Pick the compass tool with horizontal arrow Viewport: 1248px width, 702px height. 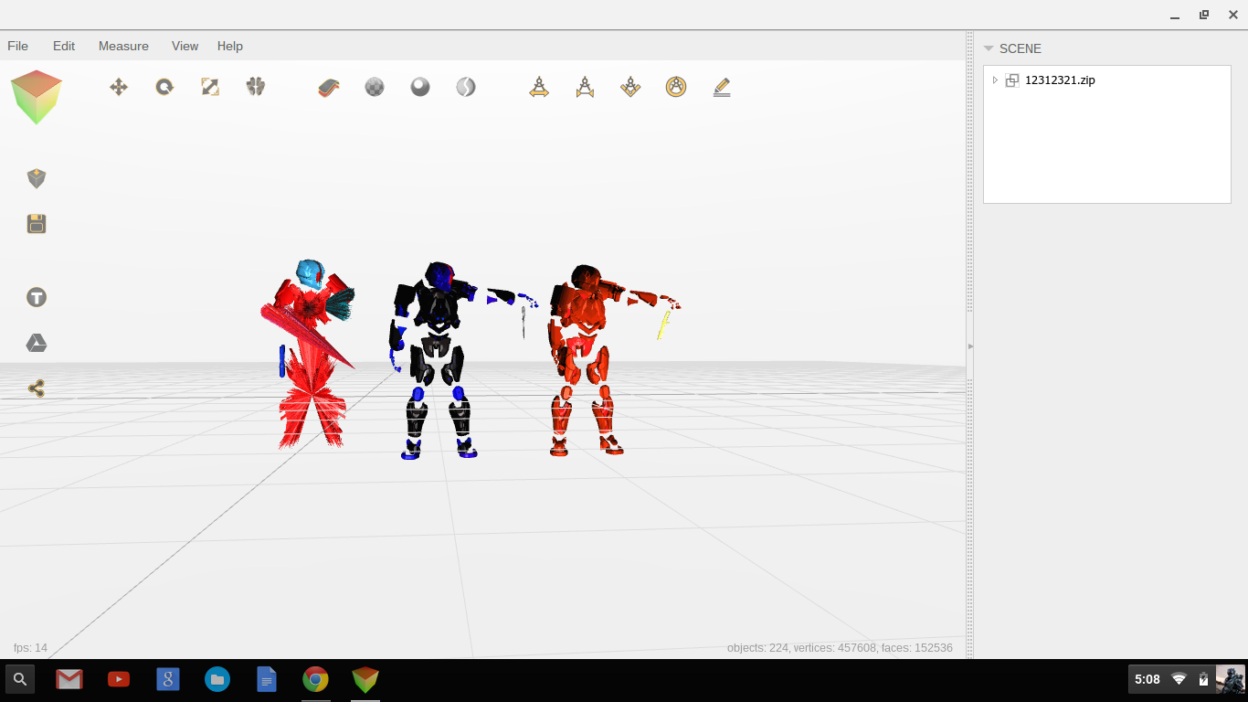click(539, 87)
